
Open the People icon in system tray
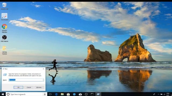(x=154, y=94)
